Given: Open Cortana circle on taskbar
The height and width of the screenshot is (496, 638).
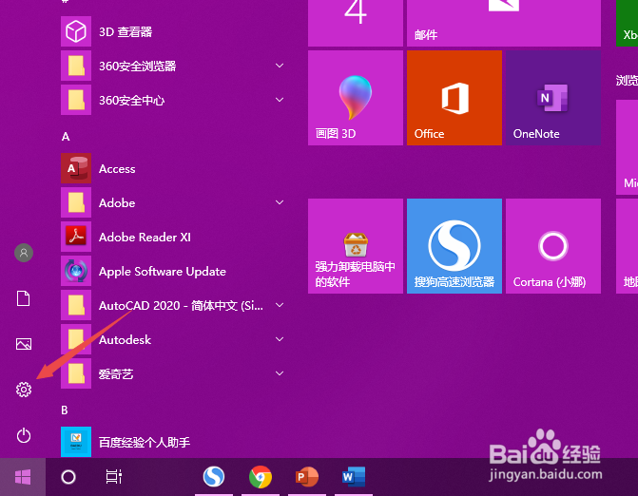Looking at the screenshot, I should 68,477.
